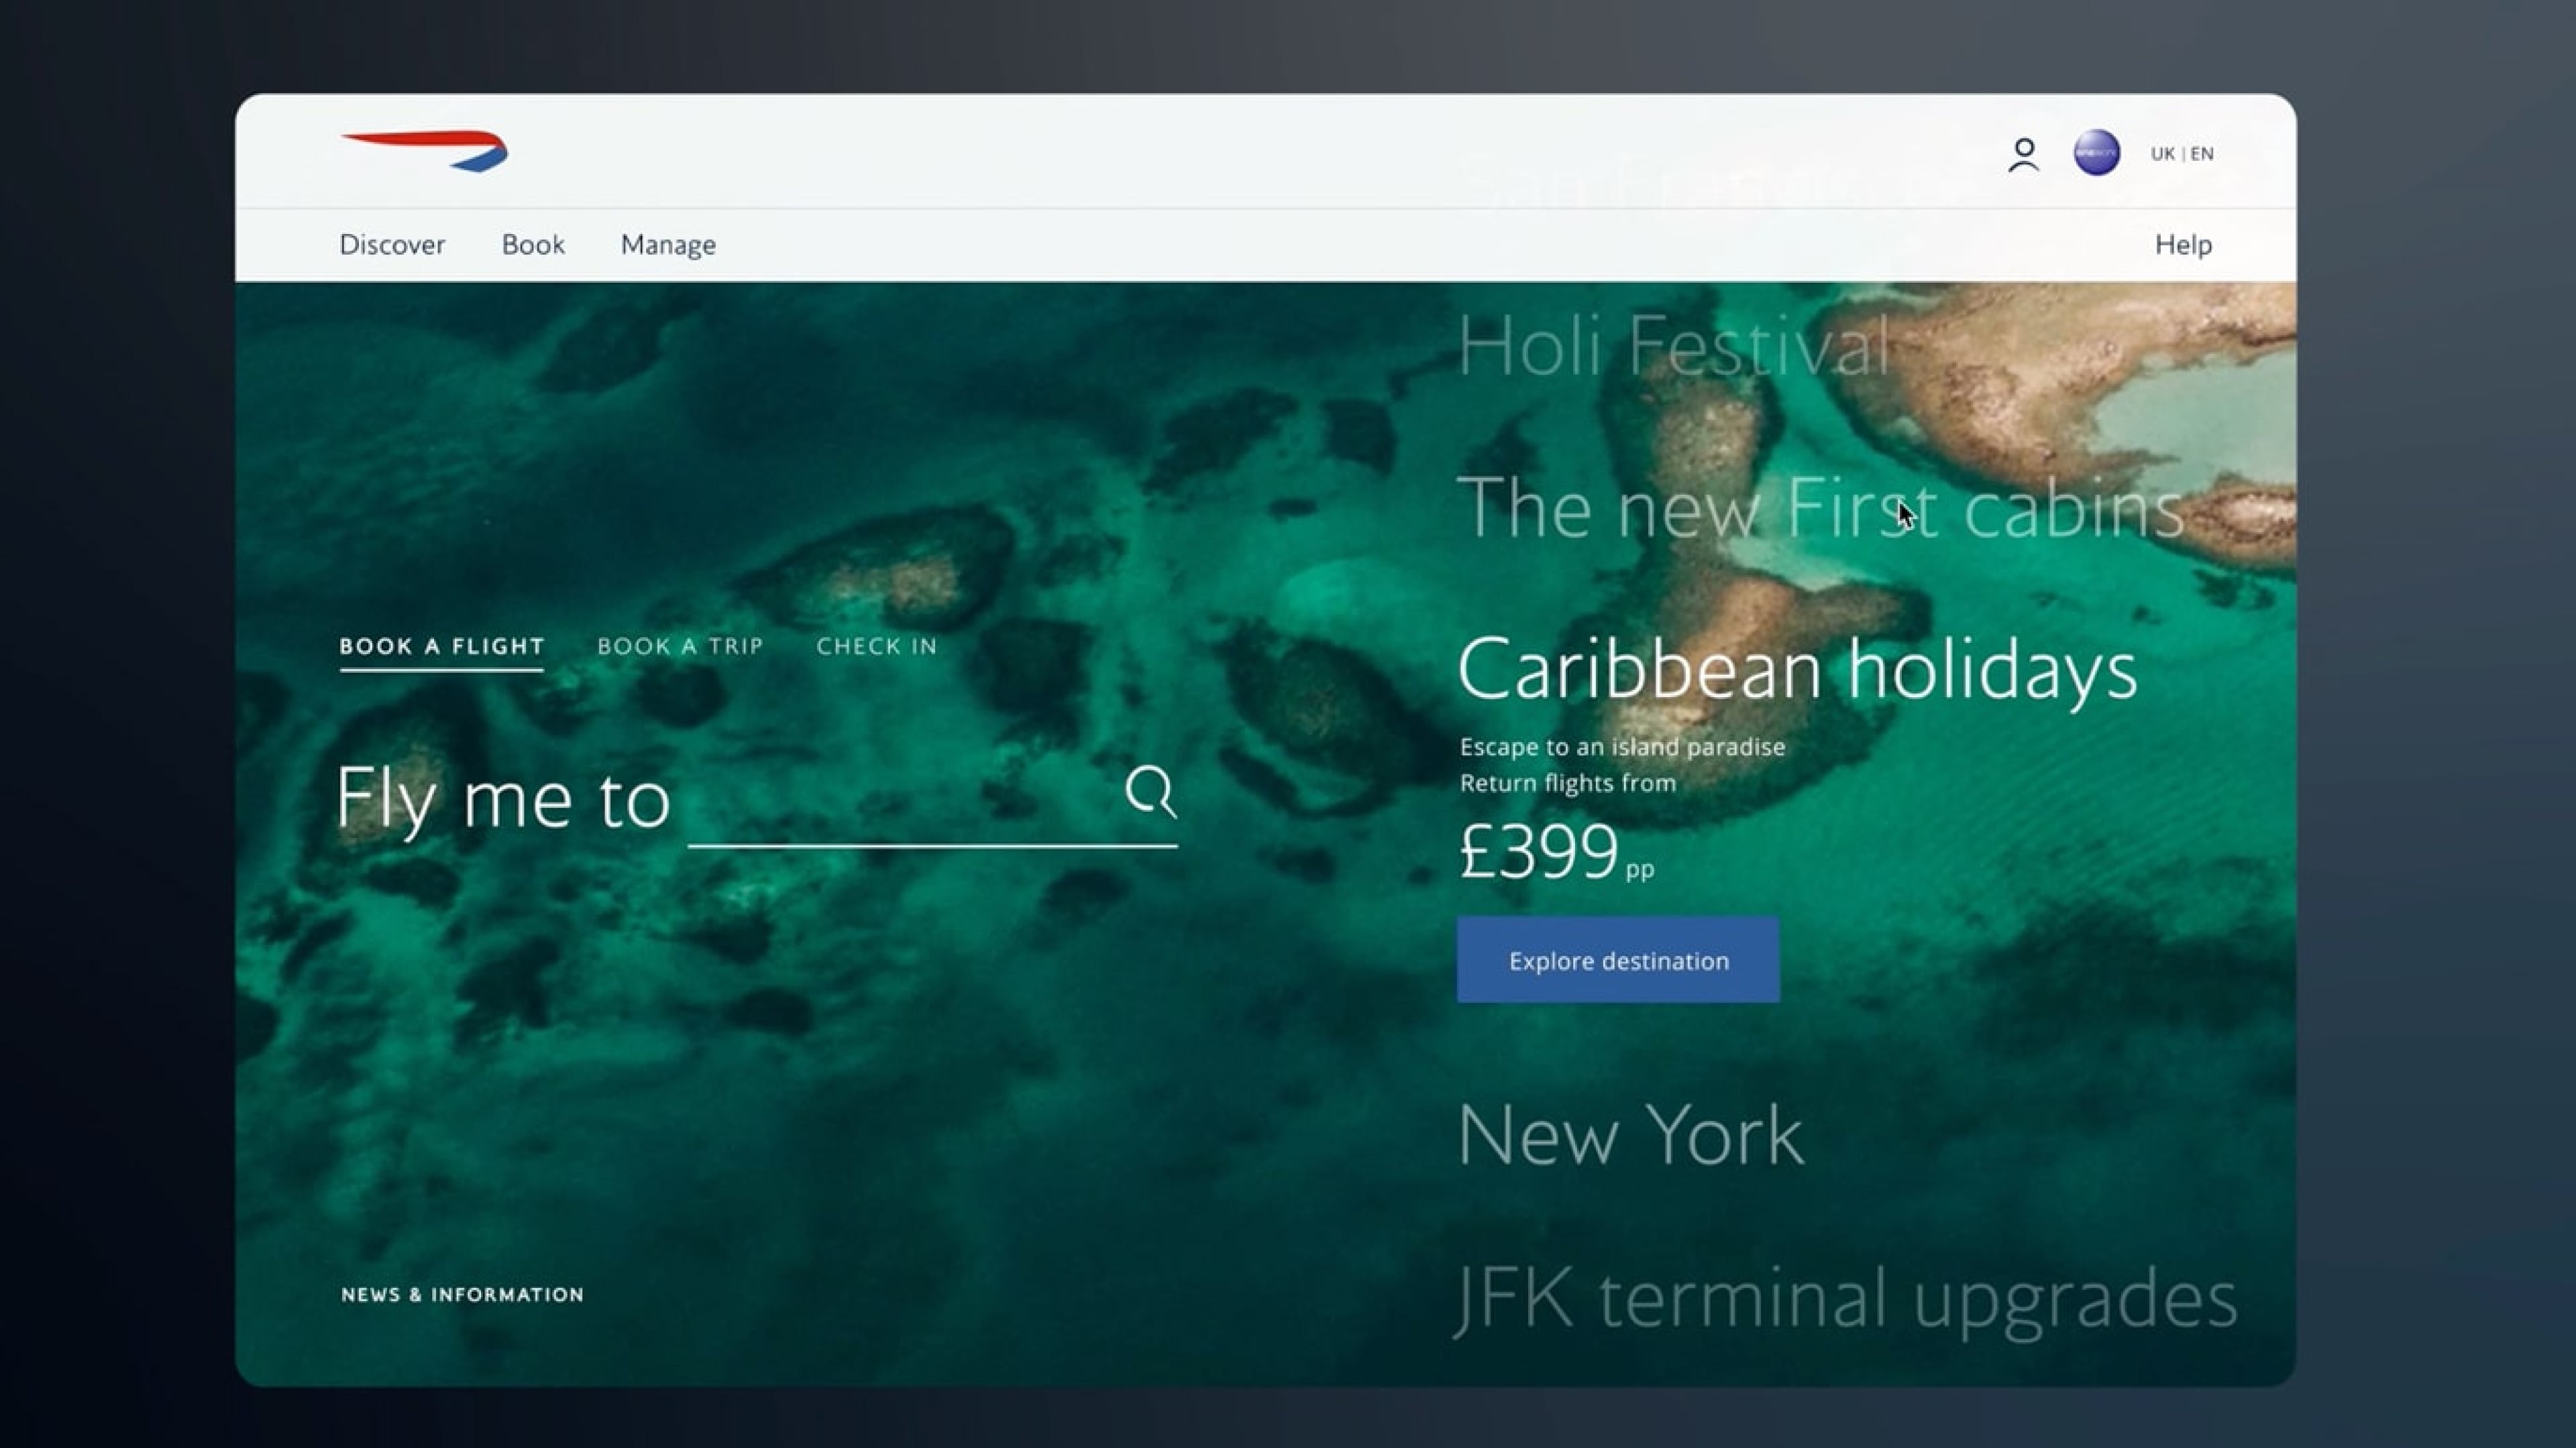Expand the News & Information section
This screenshot has width=2576, height=1448.
coord(462,1295)
